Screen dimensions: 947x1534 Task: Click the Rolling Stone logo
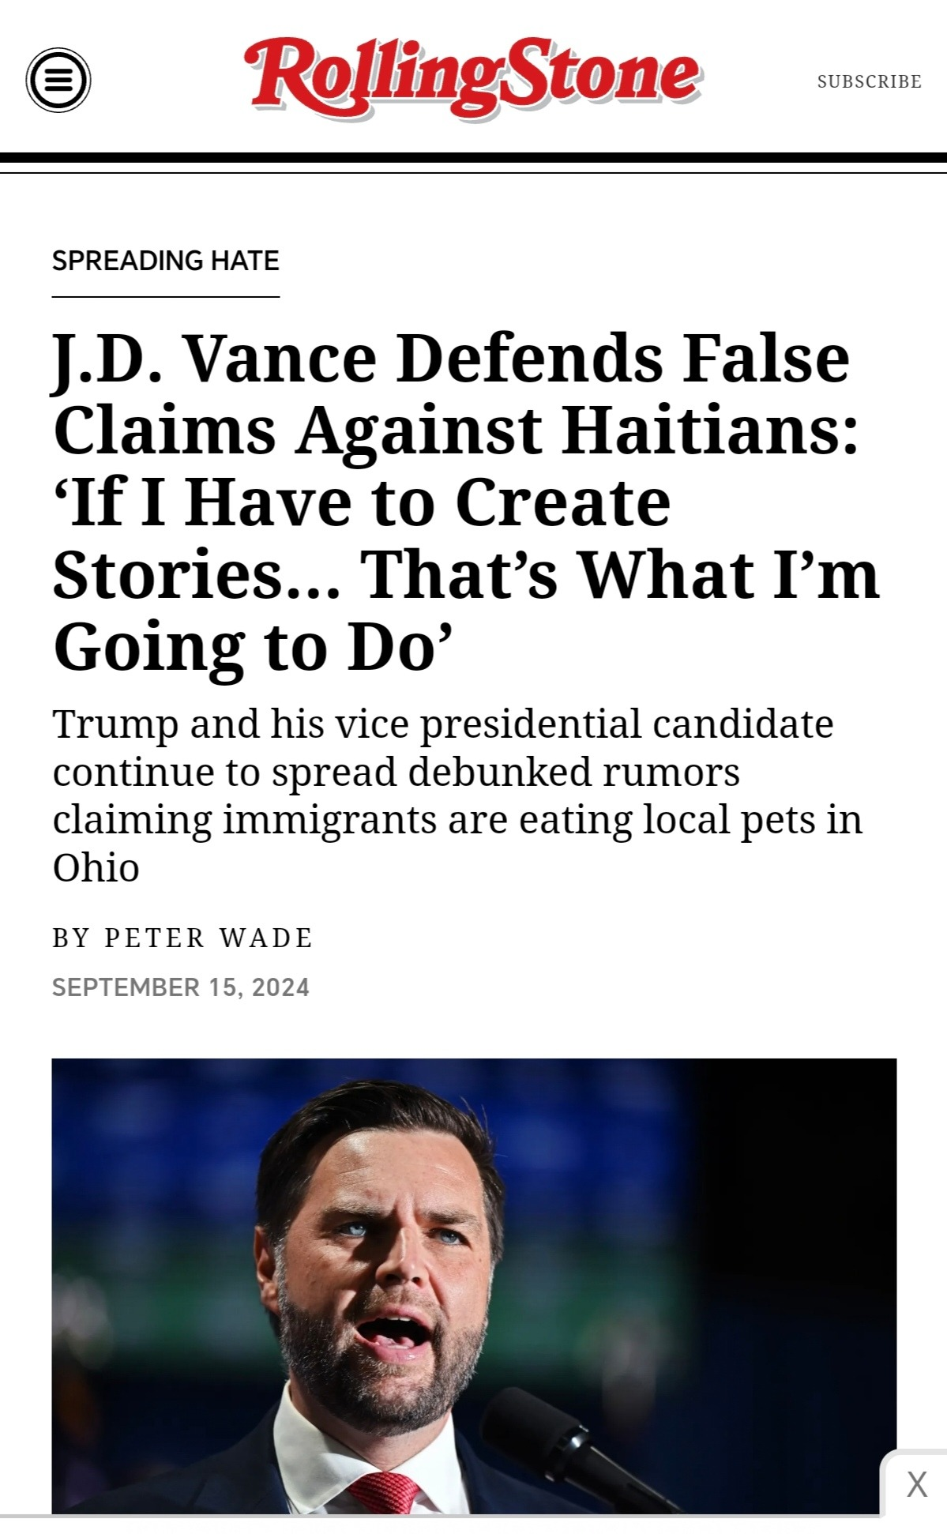tap(472, 77)
